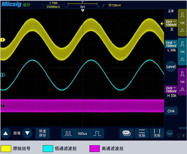Image resolution: width=187 pixels, height=154 pixels.
Task: Tap the CH3 10X probe label
Action: click(x=182, y=82)
